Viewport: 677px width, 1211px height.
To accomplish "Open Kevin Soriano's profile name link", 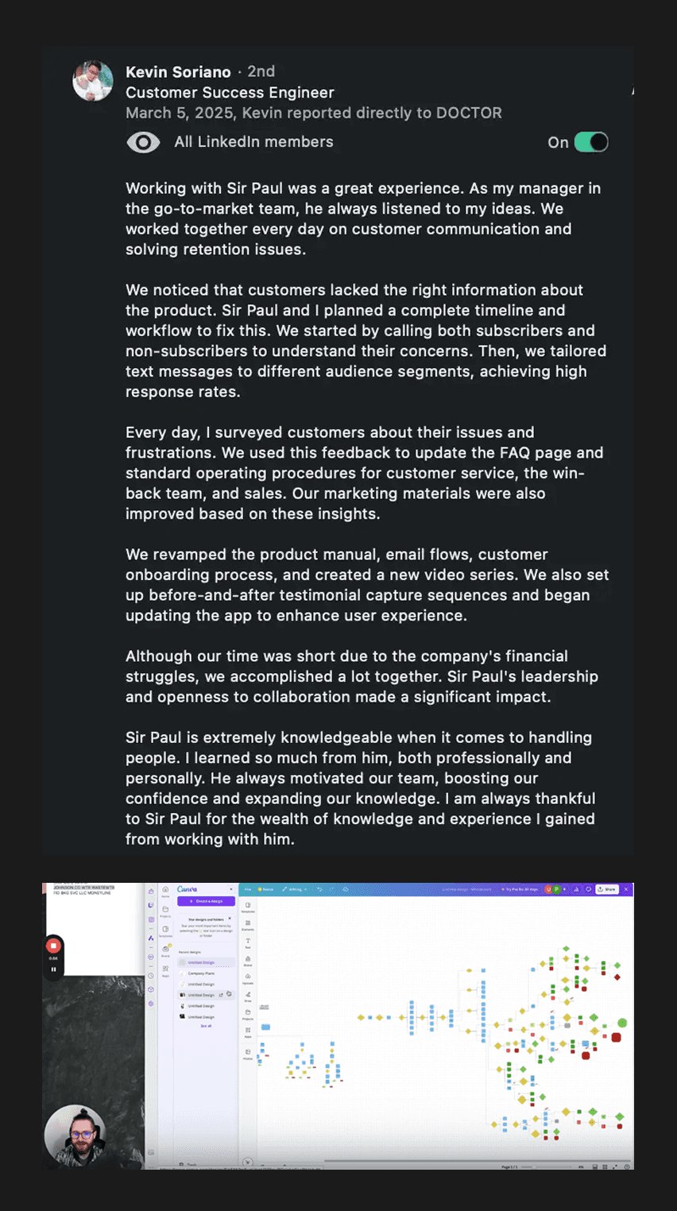I will [x=178, y=72].
